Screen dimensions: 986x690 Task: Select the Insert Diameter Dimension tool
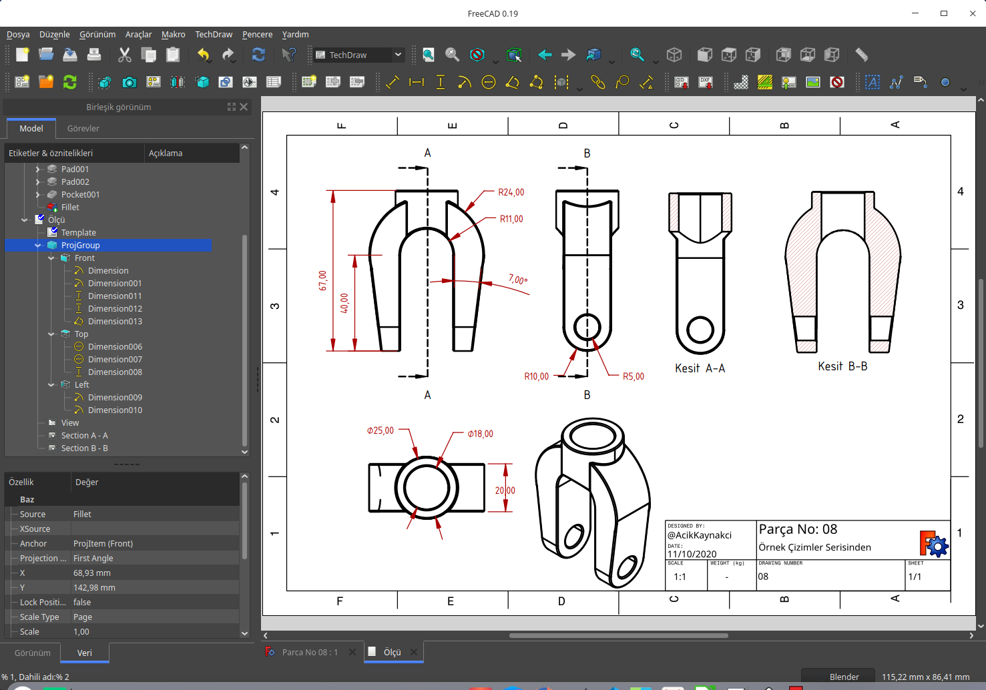point(489,82)
